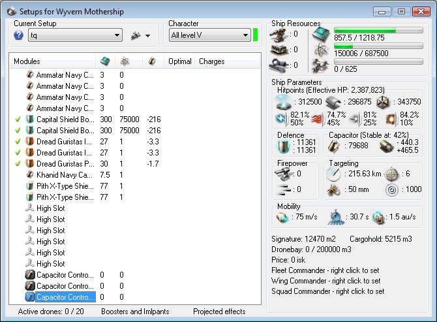This screenshot has height=322, width=437.
Task: Sort by powergrid column header icon
Action: click(125, 61)
